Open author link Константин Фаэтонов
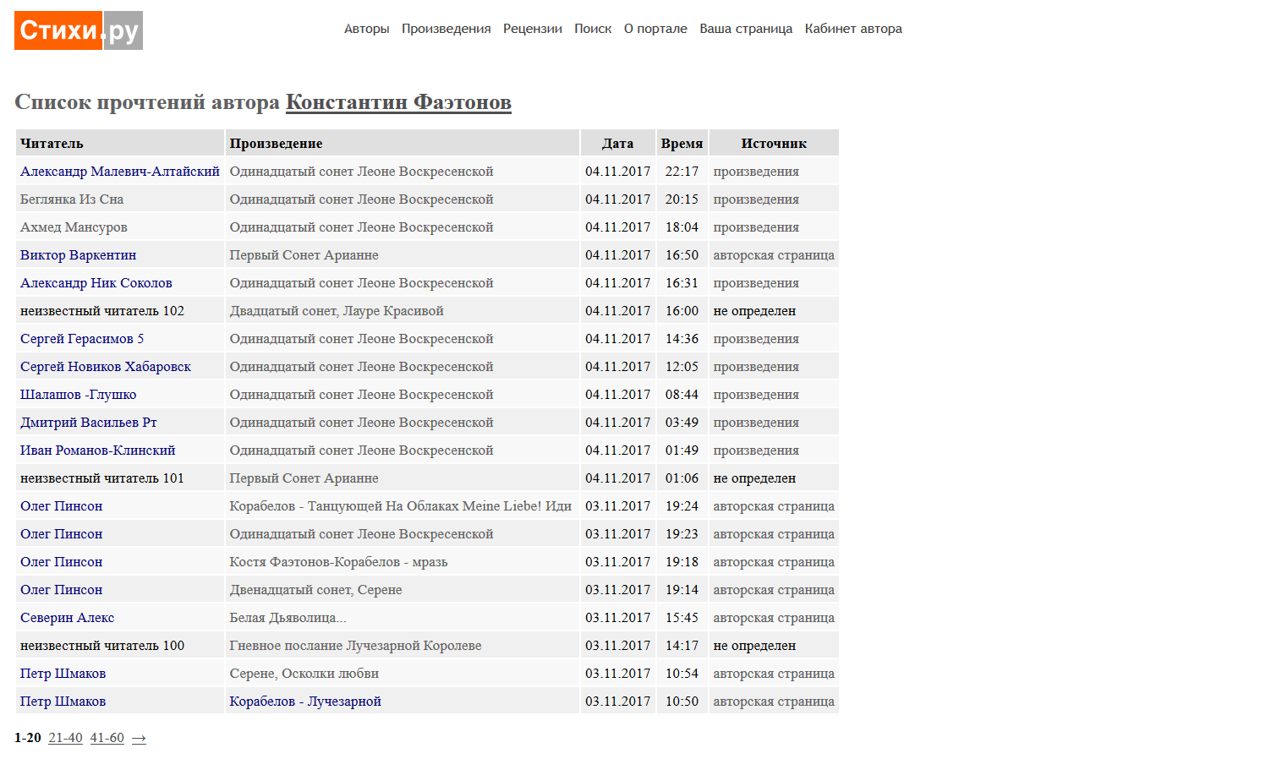Screen dimensions: 1282x759 [398, 102]
